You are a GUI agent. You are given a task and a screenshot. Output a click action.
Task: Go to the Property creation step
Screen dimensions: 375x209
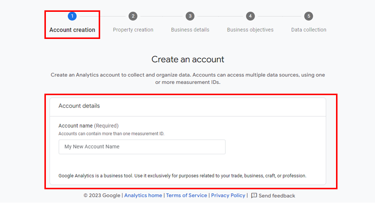point(133,30)
